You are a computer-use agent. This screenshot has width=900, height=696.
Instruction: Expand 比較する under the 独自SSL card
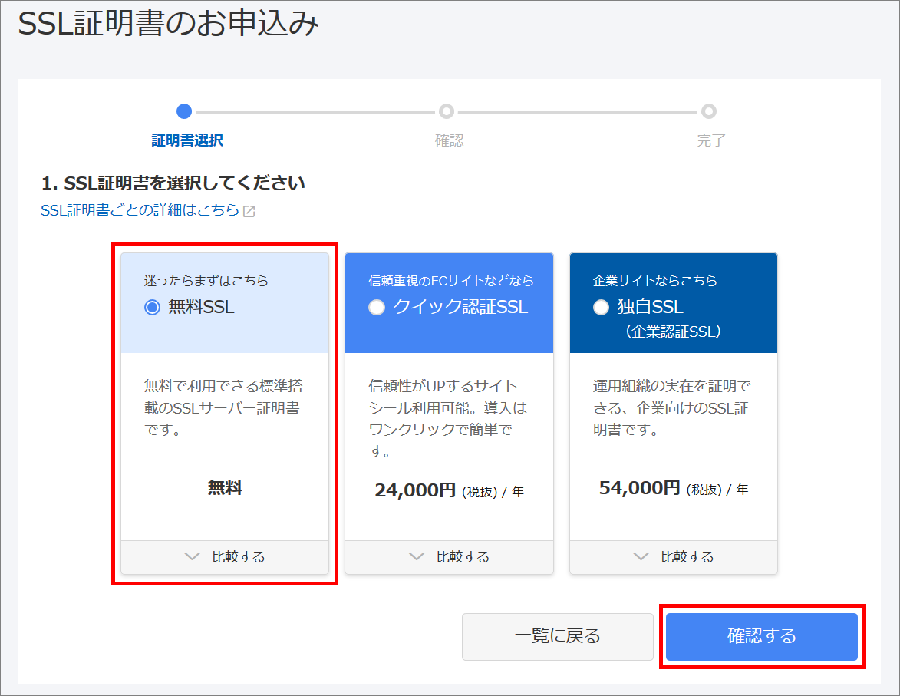tap(674, 556)
